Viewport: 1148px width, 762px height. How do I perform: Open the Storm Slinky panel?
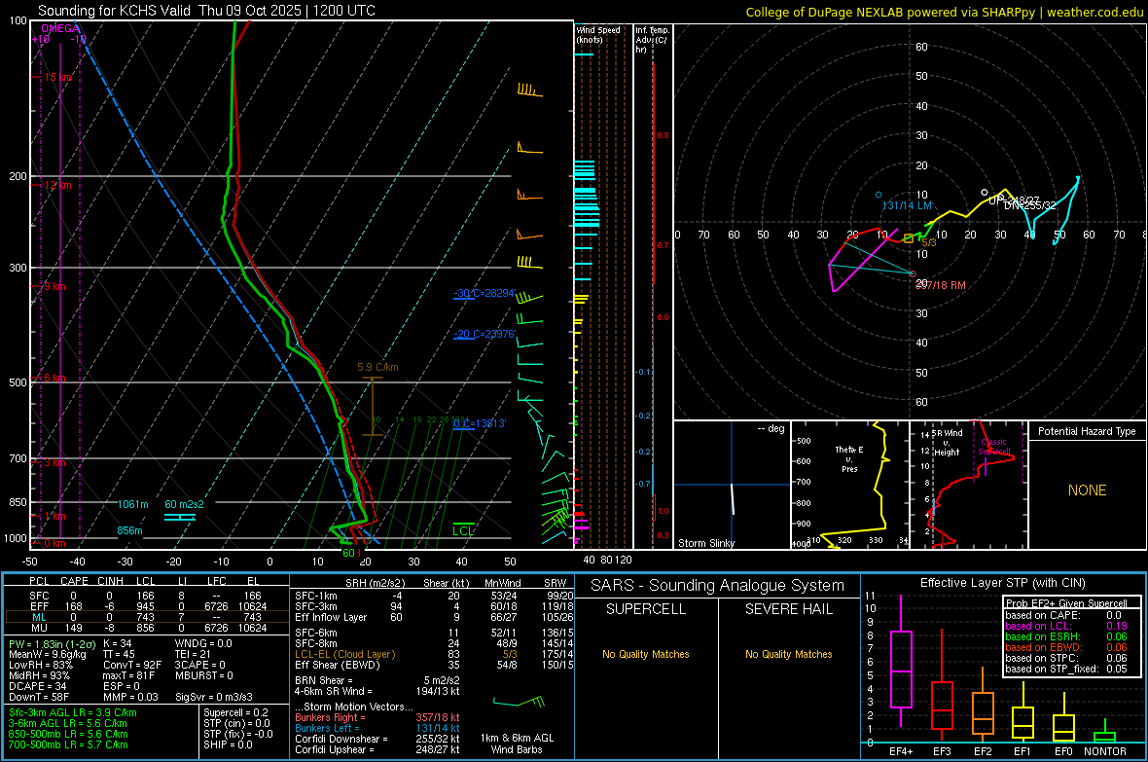(x=731, y=485)
